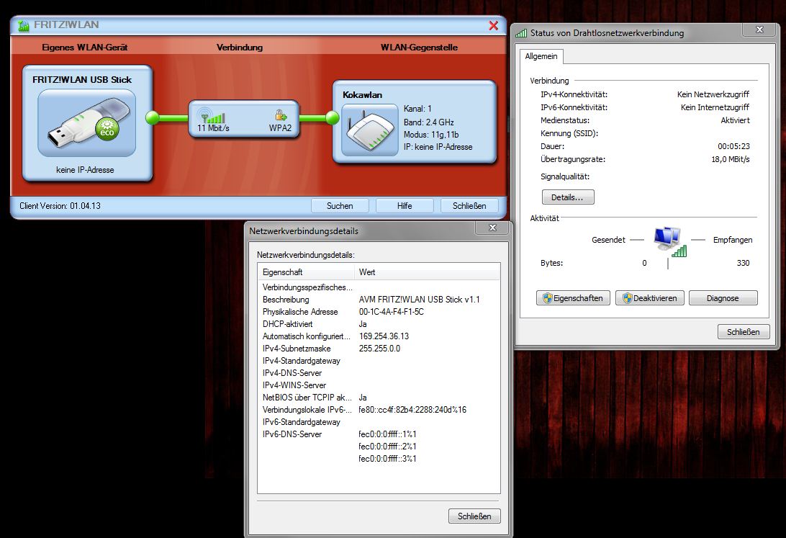Viewport: 786px width, 538px height.
Task: Click the shield icon on Eigenschaften button
Action: coord(547,298)
